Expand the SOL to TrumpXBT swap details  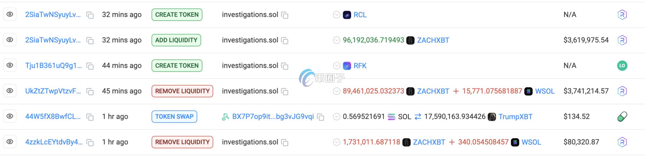point(336,117)
